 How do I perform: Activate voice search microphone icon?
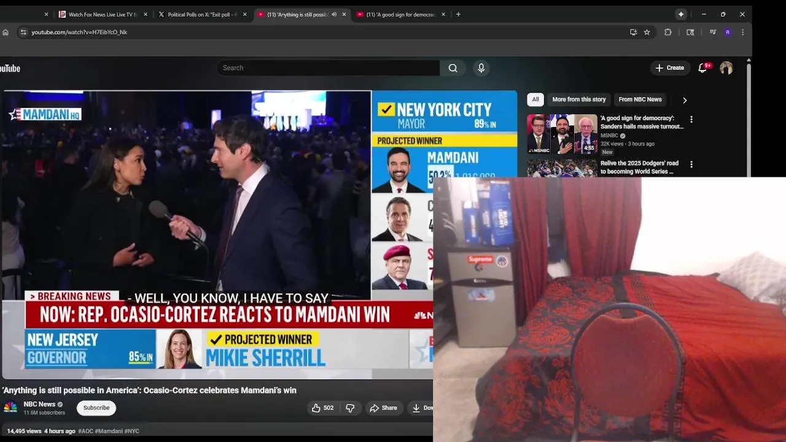click(481, 68)
